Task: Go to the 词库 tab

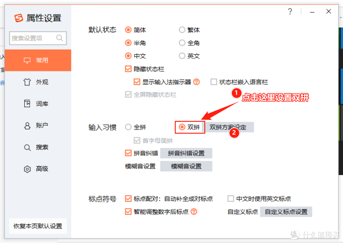Action: [38, 104]
